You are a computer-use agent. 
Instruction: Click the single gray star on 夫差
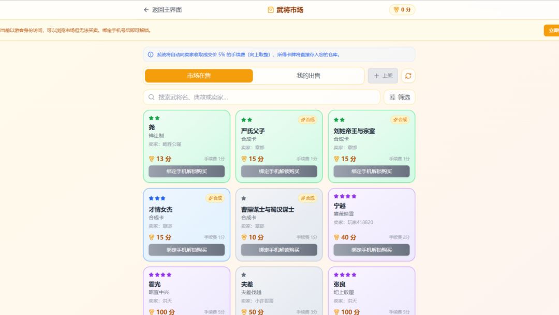(x=243, y=275)
